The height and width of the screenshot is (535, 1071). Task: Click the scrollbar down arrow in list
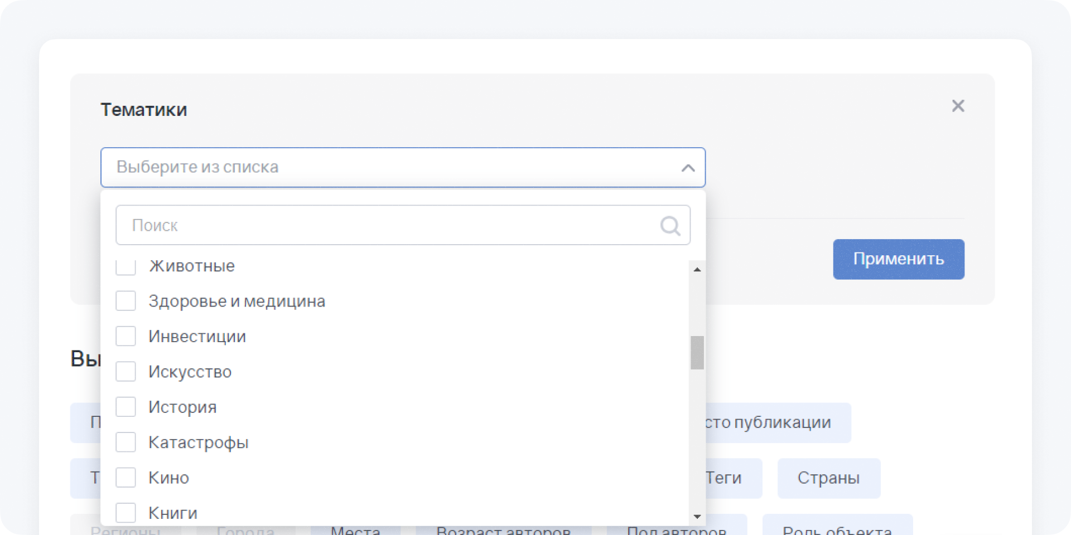[x=697, y=517]
